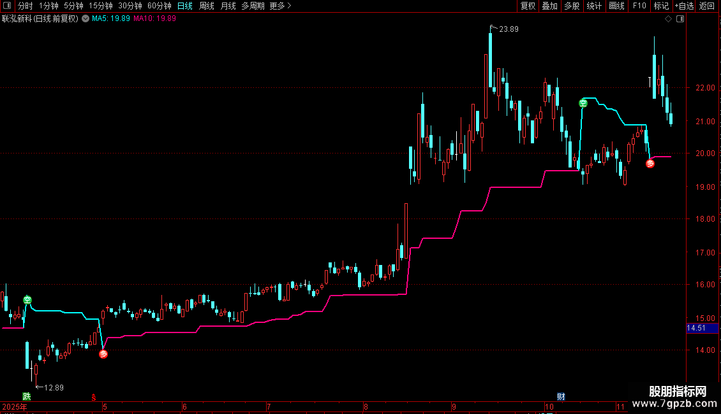Activate the 画线 drawing tool
721x414 pixels.
click(616, 6)
